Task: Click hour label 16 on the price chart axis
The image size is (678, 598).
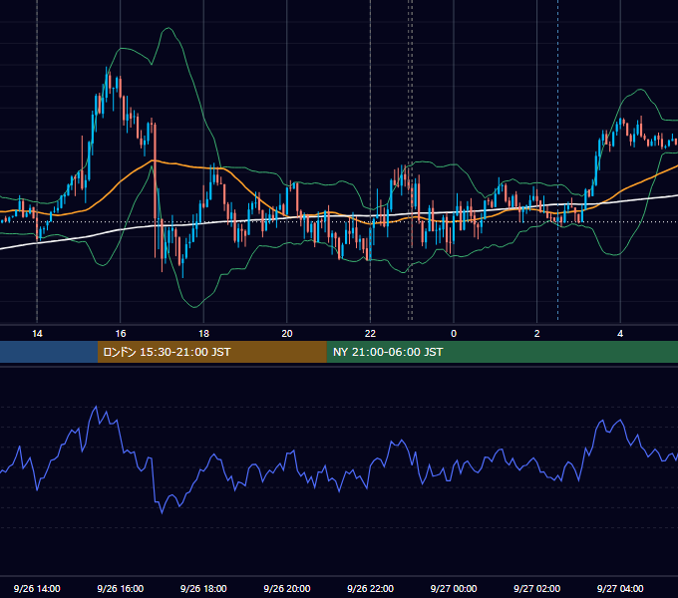Action: tap(121, 333)
